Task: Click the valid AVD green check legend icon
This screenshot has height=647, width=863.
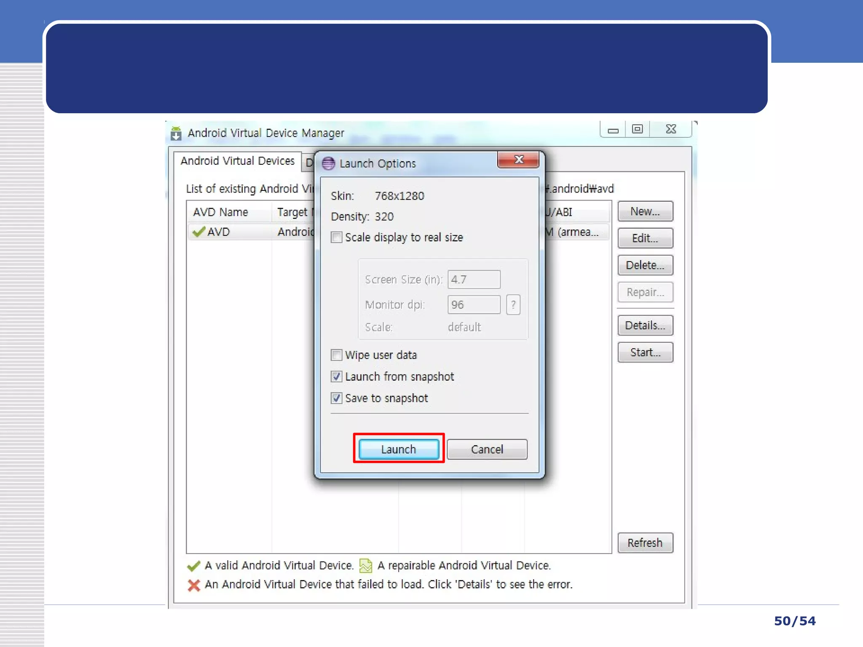Action: coord(193,566)
